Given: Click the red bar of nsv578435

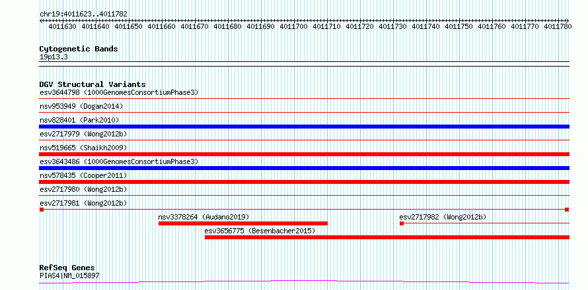Looking at the screenshot, I should [x=305, y=182].
